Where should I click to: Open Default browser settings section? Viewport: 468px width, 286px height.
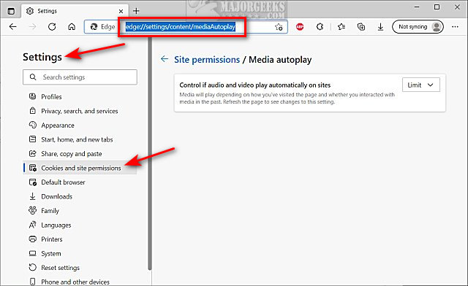tap(80, 182)
